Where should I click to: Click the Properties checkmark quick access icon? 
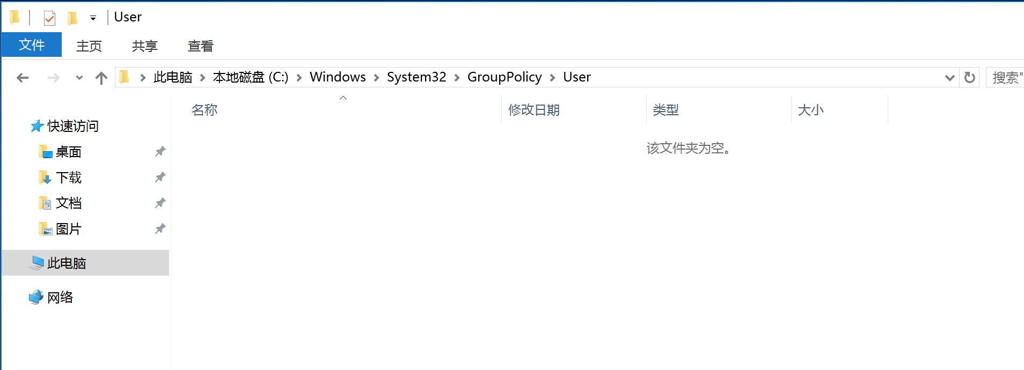pyautogui.click(x=49, y=18)
